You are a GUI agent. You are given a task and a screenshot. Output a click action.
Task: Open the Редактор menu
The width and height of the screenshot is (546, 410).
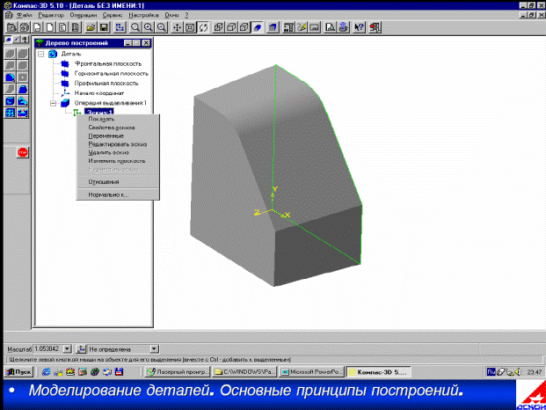point(51,15)
